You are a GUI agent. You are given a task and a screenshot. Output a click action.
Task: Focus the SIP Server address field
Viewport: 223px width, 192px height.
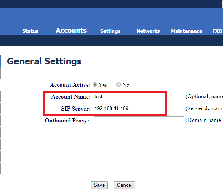[138, 109]
